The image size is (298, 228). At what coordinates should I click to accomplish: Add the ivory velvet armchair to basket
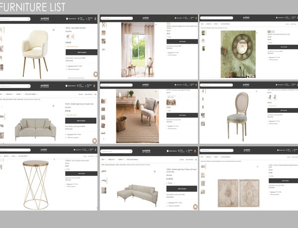81,52
